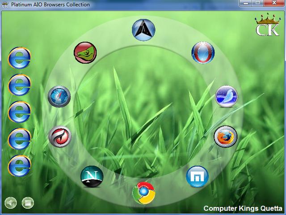The width and height of the screenshot is (286, 215).
Task: Click the title bar application icon
Action: pos(5,4)
